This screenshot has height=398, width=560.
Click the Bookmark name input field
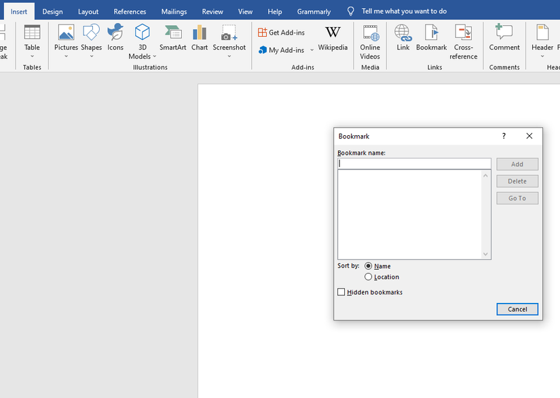coord(414,163)
